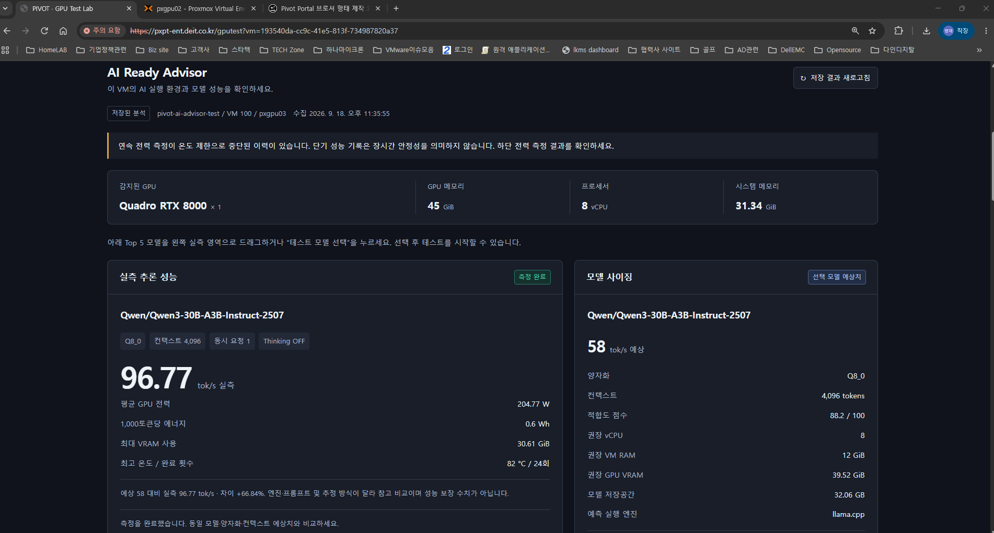Screen dimensions: 994x533
Task: Click the 96.77 tok/s measured value
Action: tap(177, 378)
